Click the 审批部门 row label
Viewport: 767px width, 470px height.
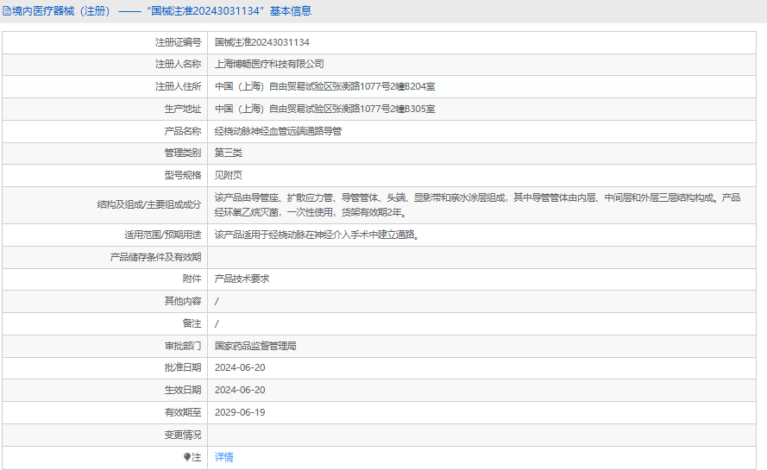pyautogui.click(x=183, y=346)
